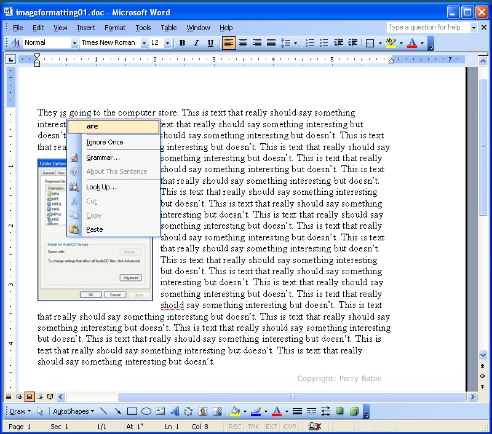
Task: Open the Shadow Style options
Action: [339, 411]
